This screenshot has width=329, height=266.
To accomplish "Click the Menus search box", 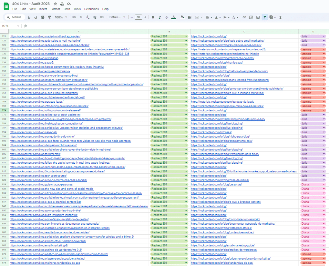I will [14, 17].
